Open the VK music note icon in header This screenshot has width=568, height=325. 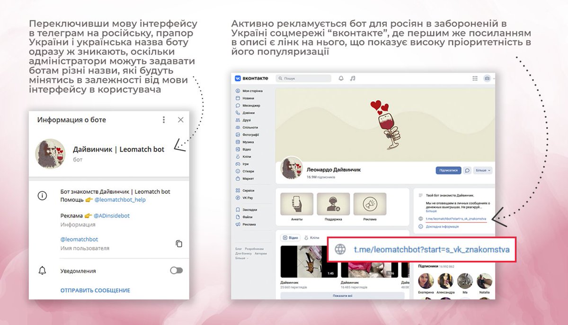(x=352, y=78)
